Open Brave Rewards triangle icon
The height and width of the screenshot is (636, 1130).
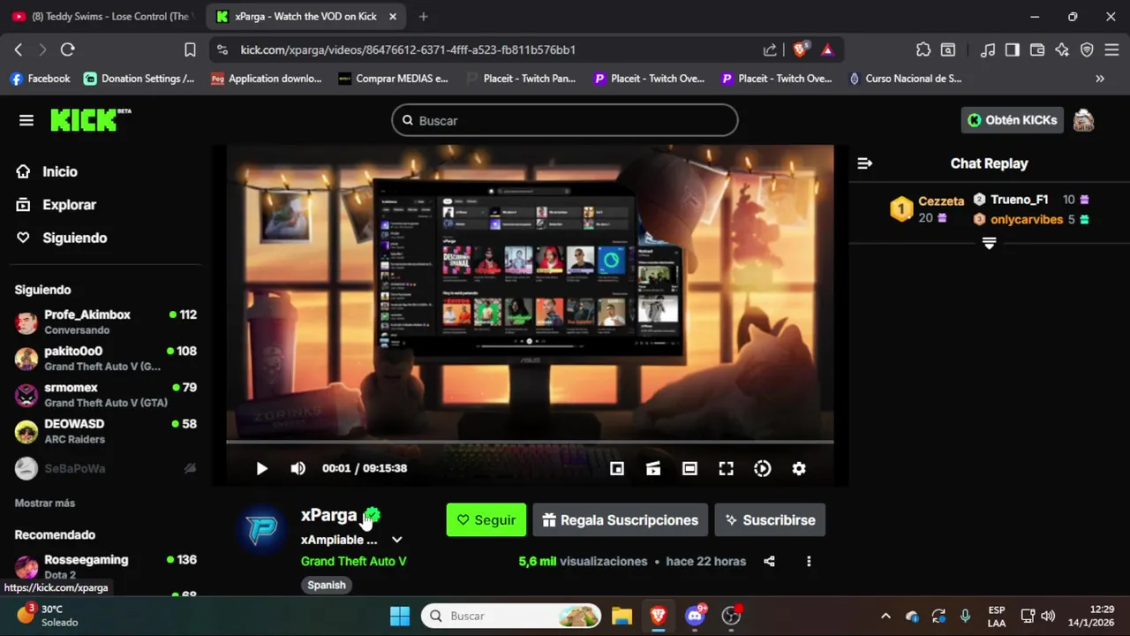(x=827, y=49)
